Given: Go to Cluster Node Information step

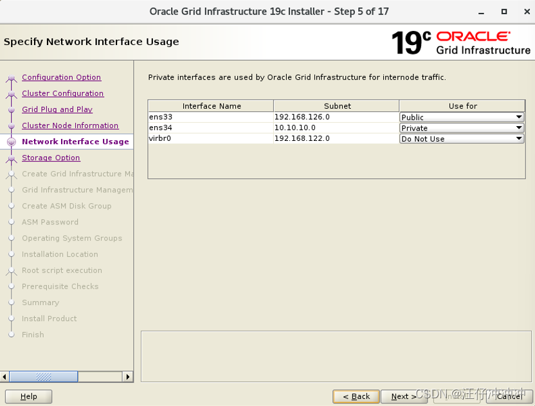Looking at the screenshot, I should click(69, 125).
